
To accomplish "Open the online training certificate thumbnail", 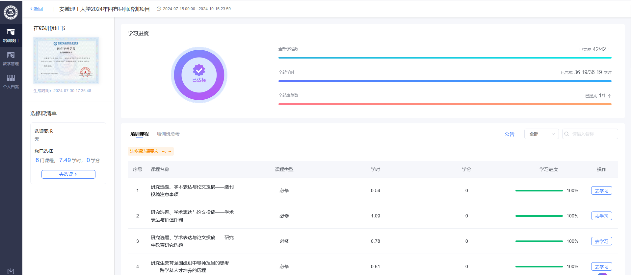I will (66, 61).
